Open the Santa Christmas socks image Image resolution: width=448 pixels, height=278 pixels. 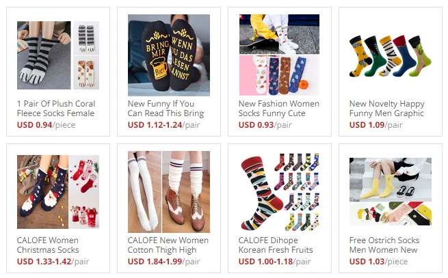tap(58, 192)
